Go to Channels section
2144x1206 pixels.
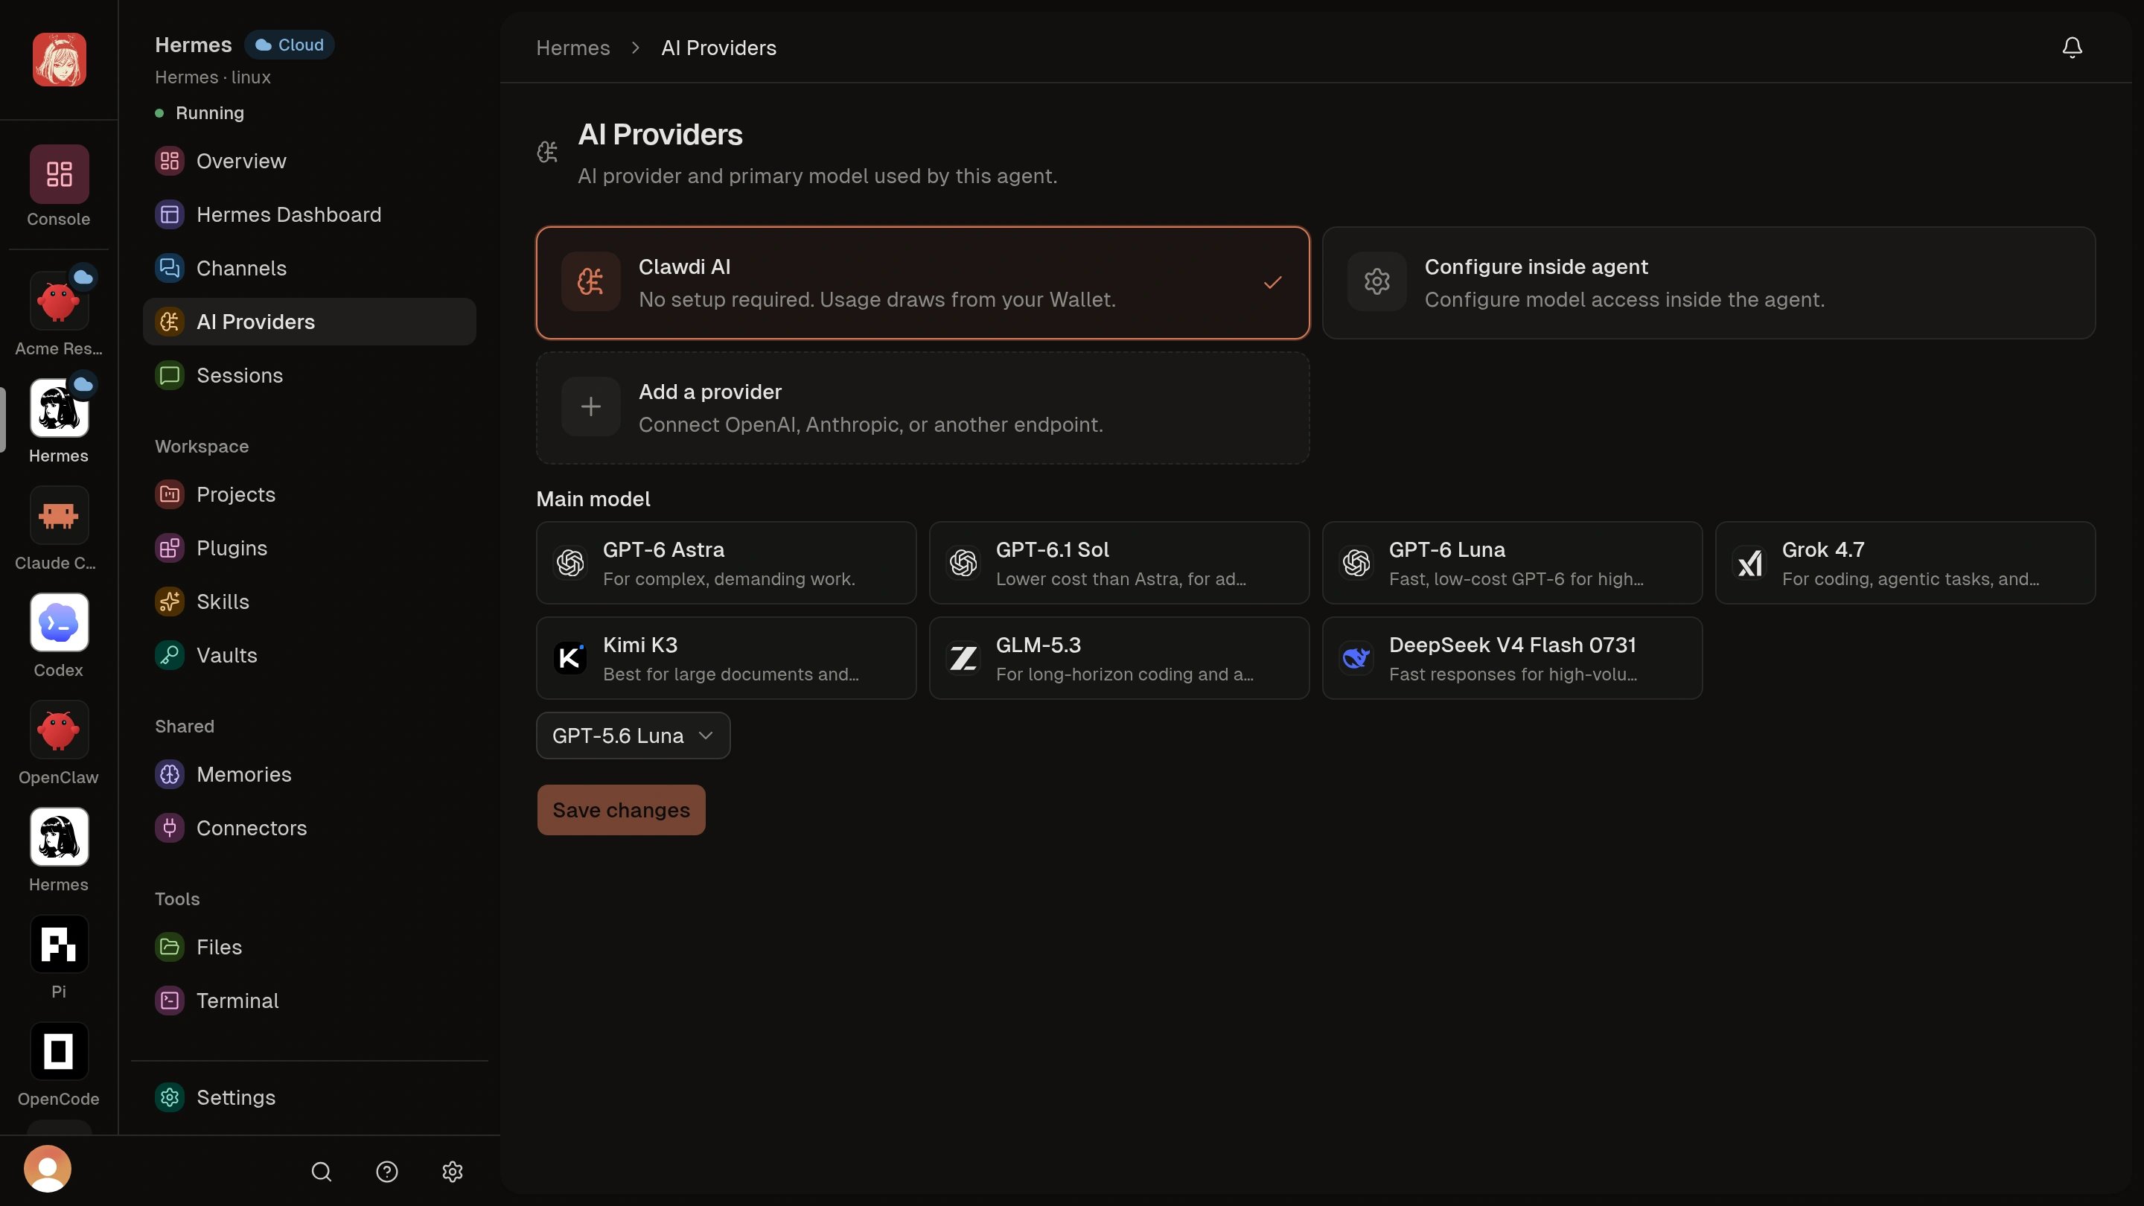(x=309, y=268)
